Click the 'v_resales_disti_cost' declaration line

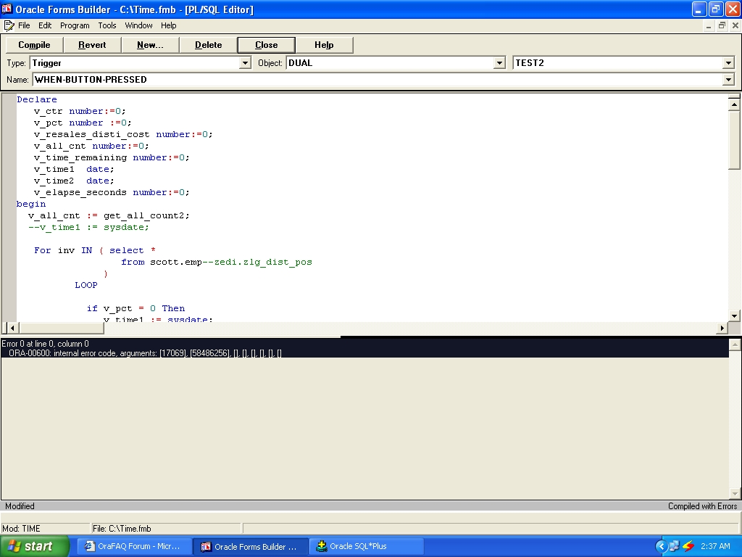(x=123, y=134)
